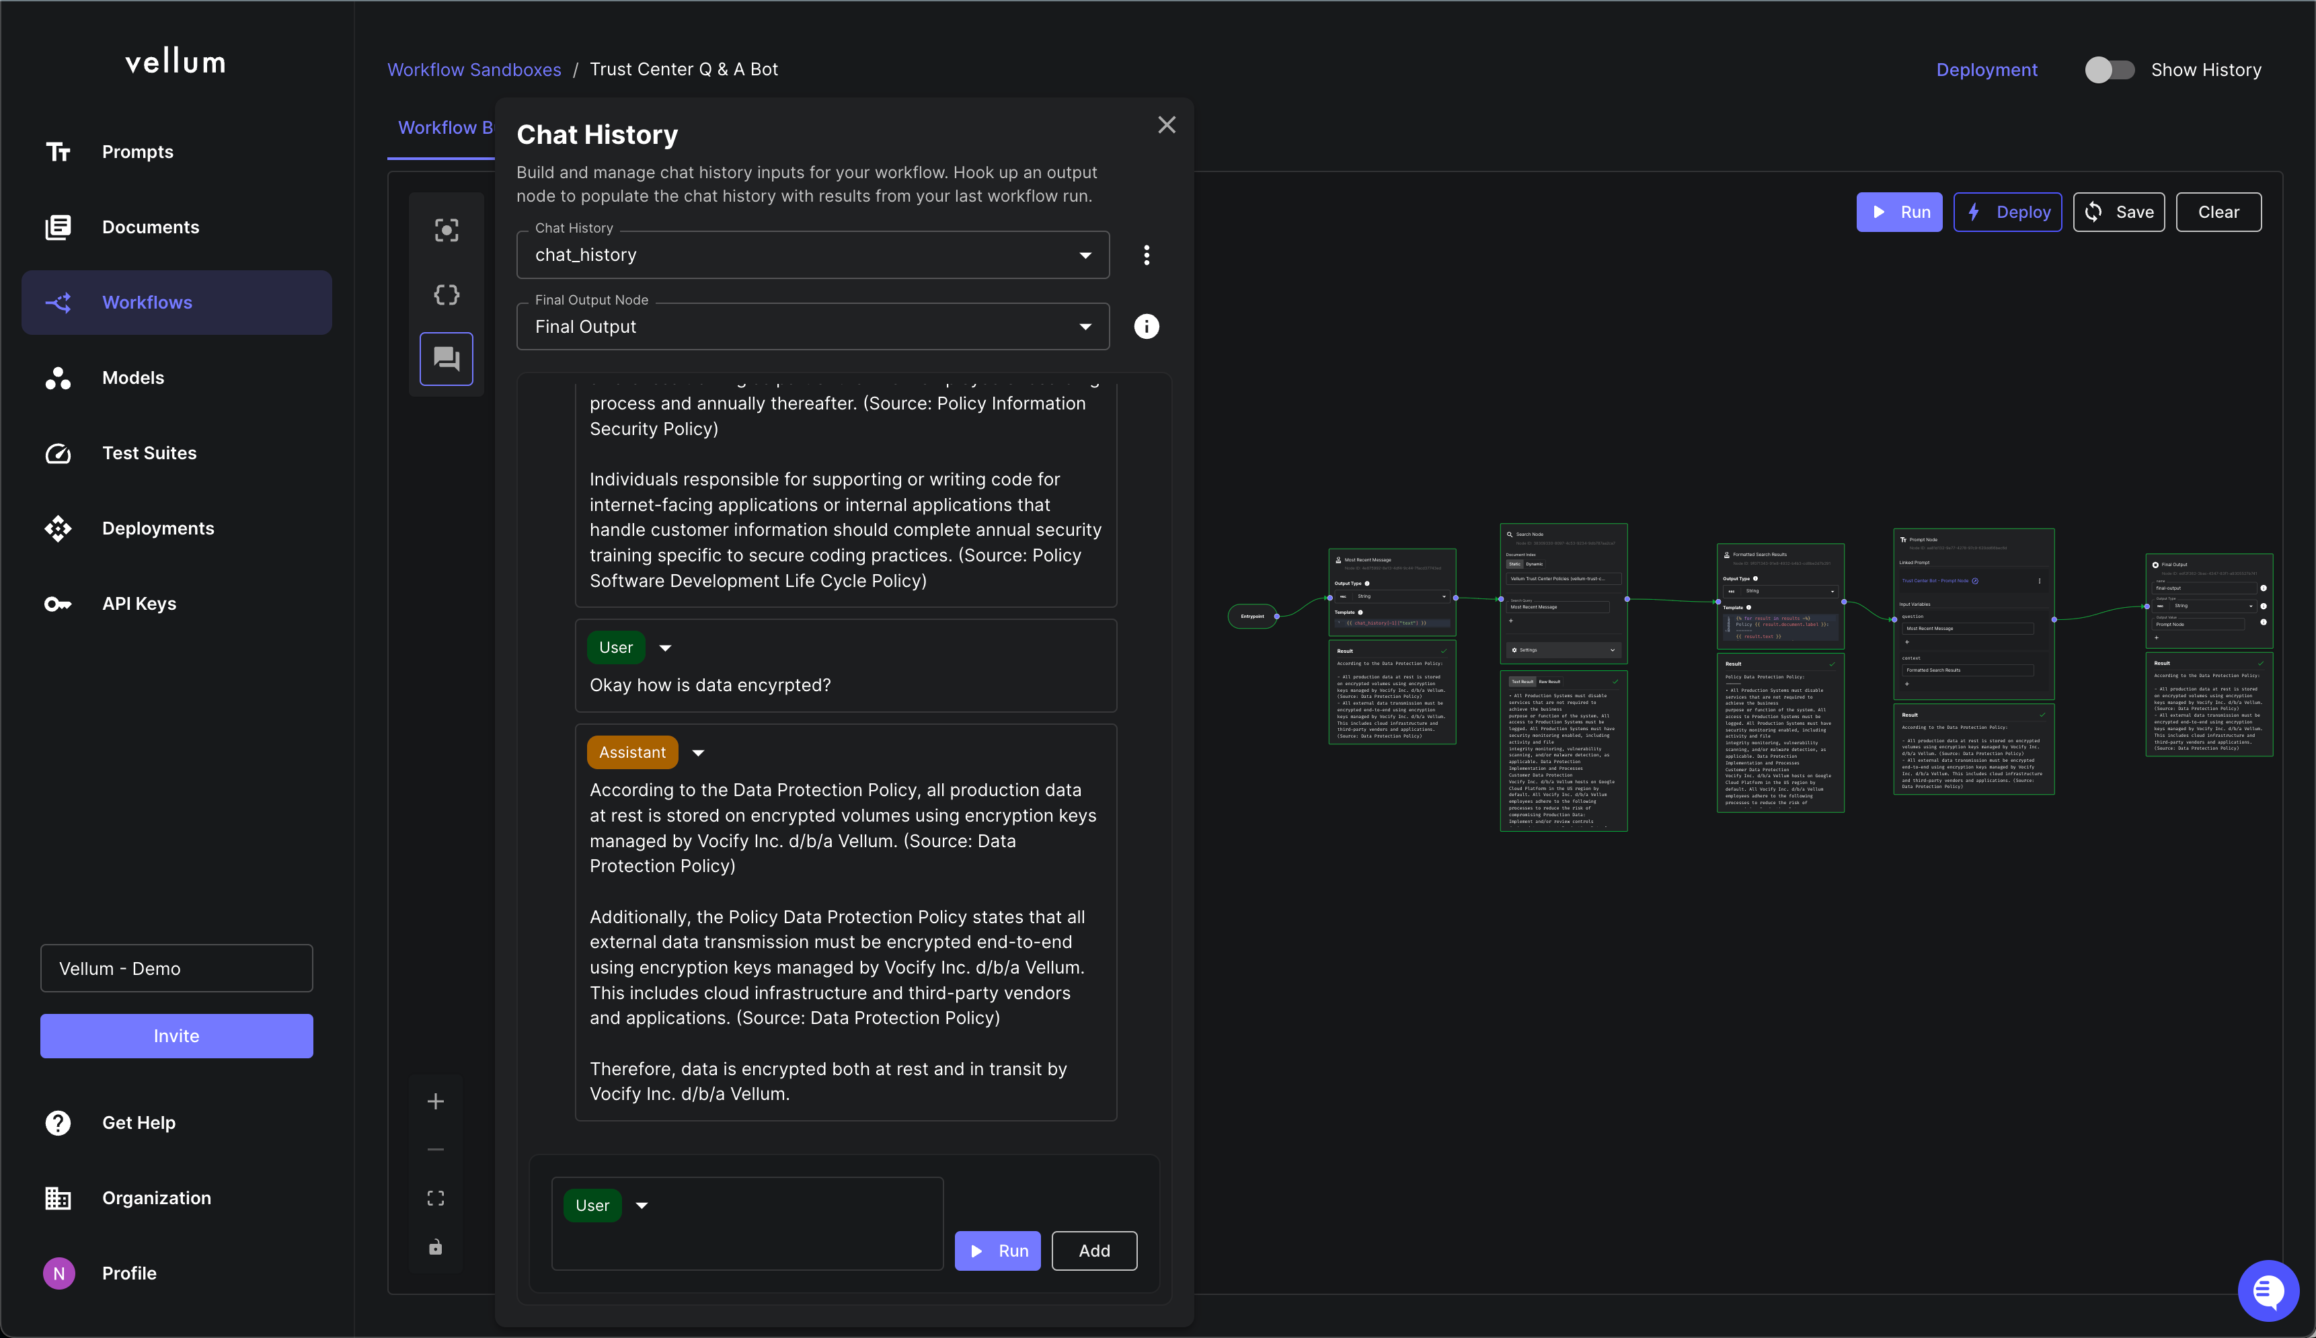Select the Prompt Node on canvas

pos(1973,613)
